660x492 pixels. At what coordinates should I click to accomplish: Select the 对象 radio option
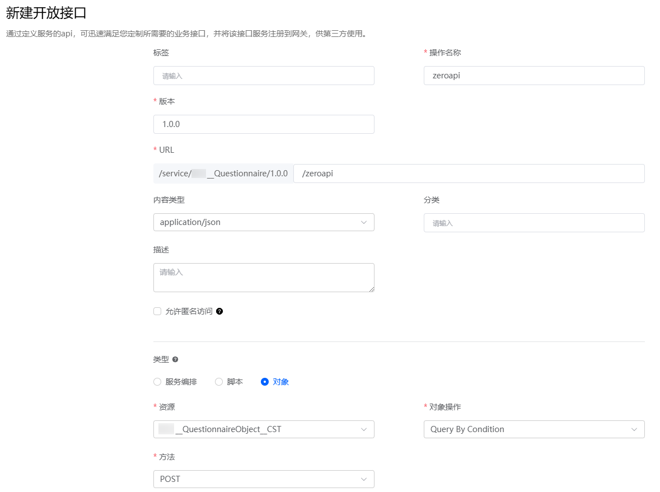[265, 382]
